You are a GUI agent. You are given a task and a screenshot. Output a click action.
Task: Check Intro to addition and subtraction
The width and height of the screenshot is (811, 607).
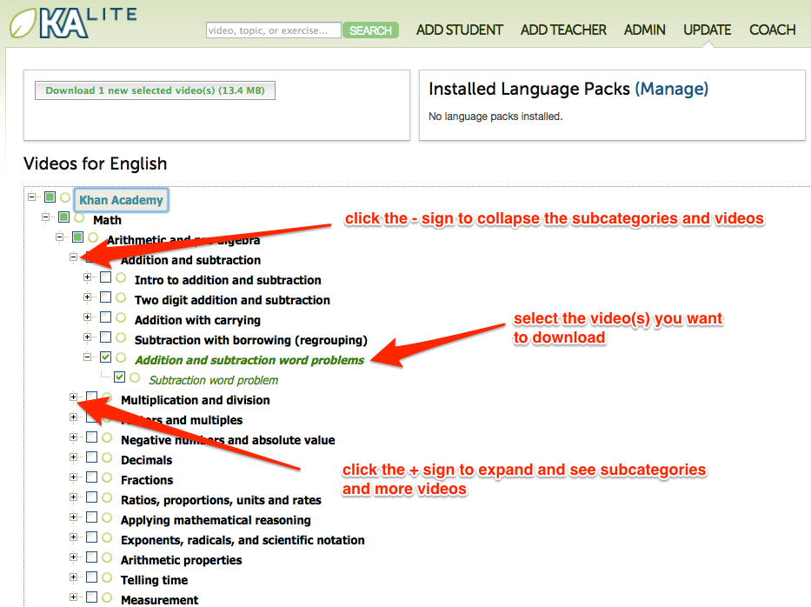[x=105, y=277]
